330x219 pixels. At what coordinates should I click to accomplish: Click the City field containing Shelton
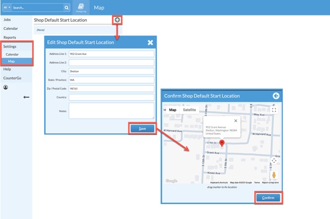(111, 71)
